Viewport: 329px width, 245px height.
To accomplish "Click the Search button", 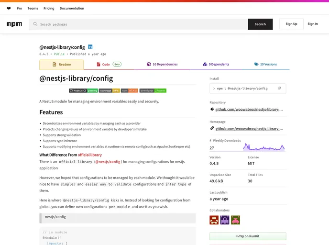I will pyautogui.click(x=260, y=24).
